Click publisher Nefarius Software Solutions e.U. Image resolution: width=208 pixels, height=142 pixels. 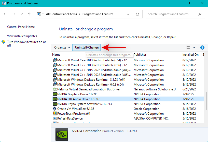155,89
